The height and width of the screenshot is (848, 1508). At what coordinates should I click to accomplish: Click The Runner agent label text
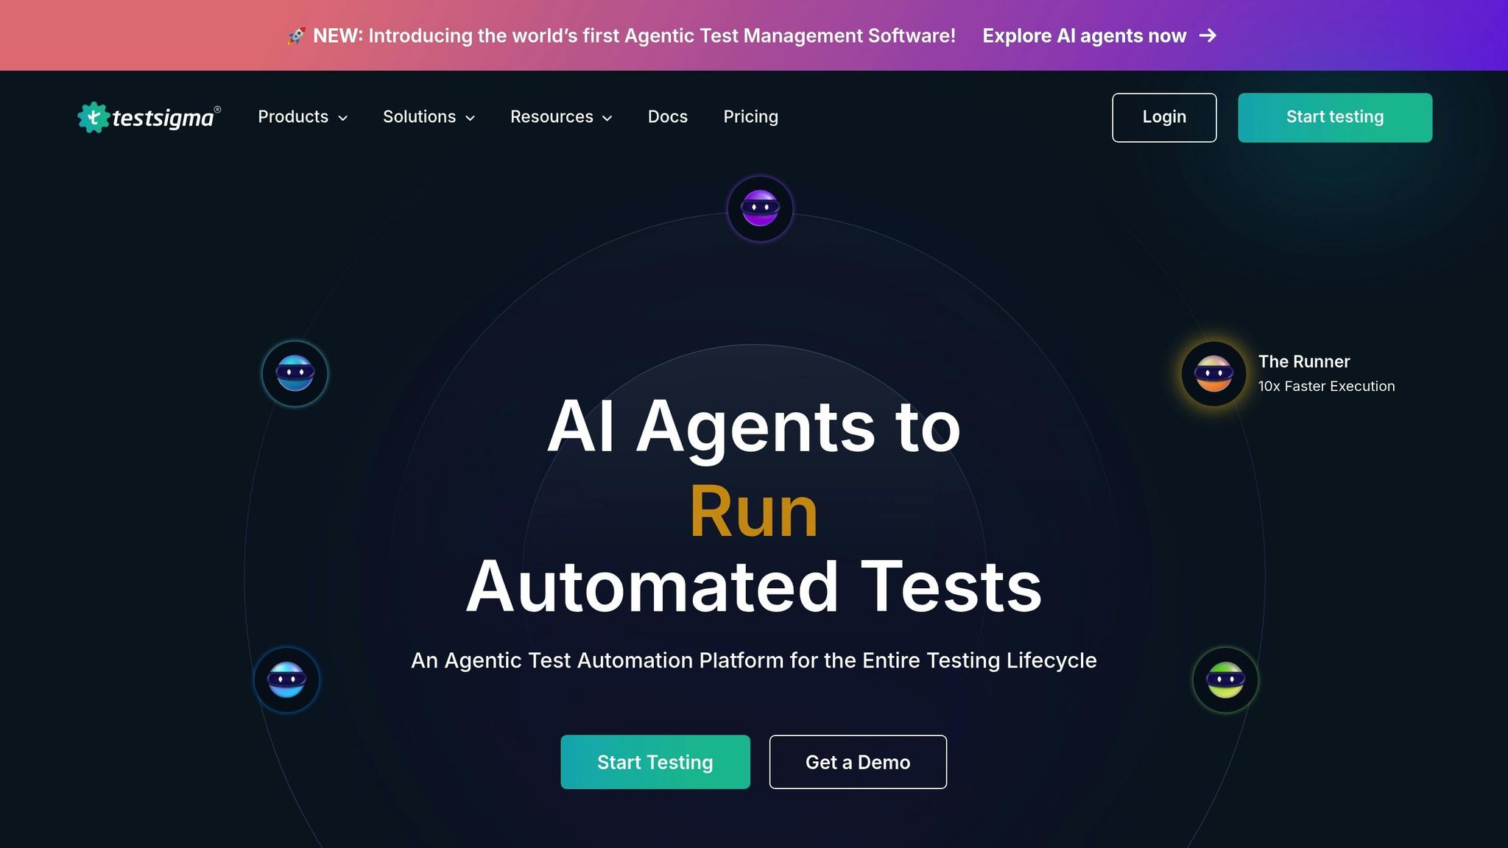pos(1303,361)
